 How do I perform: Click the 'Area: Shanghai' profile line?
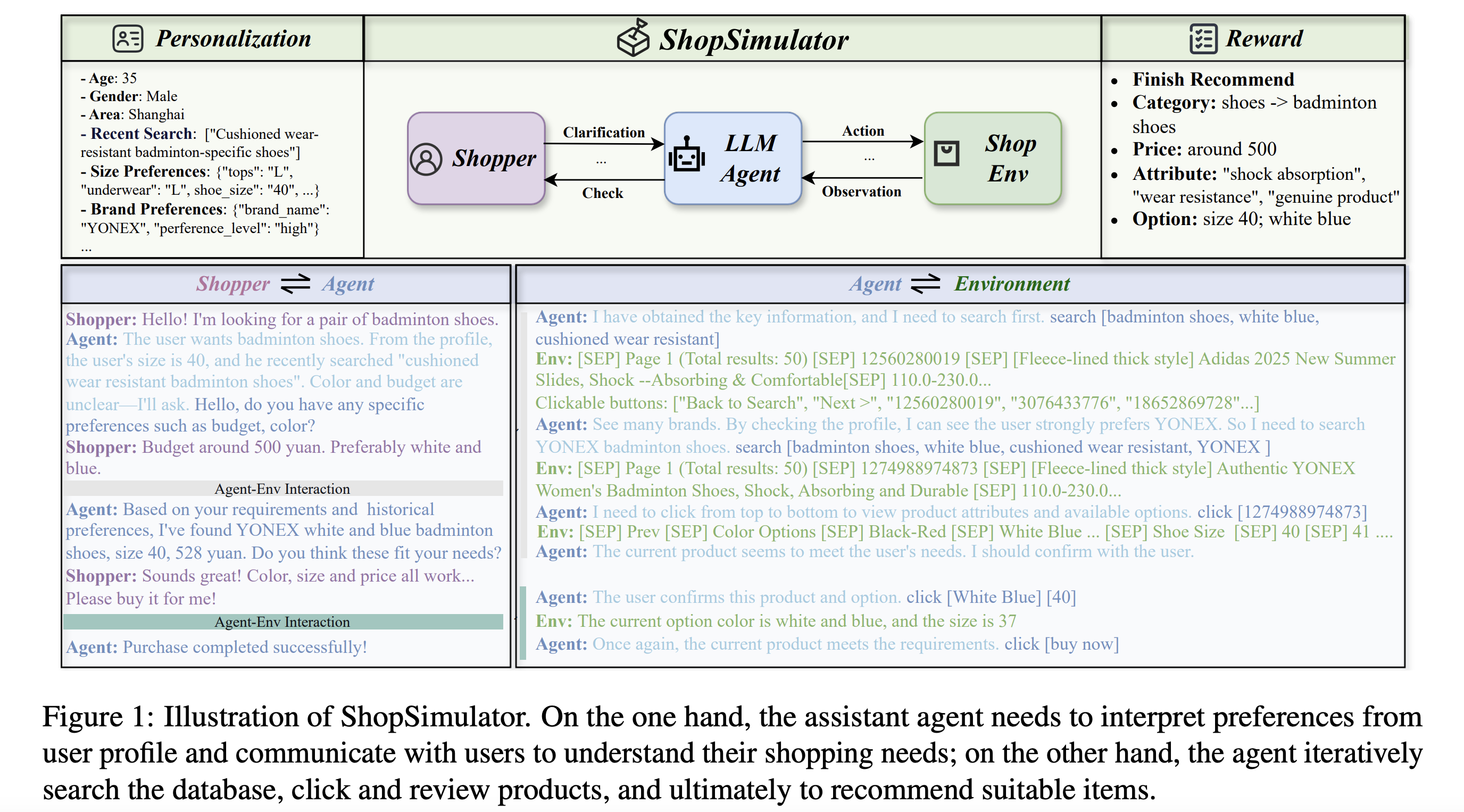coord(132,114)
